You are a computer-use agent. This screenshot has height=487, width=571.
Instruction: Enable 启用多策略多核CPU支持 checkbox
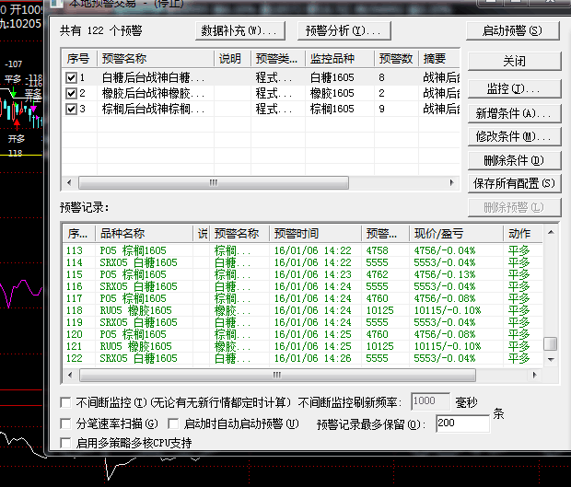click(65, 443)
